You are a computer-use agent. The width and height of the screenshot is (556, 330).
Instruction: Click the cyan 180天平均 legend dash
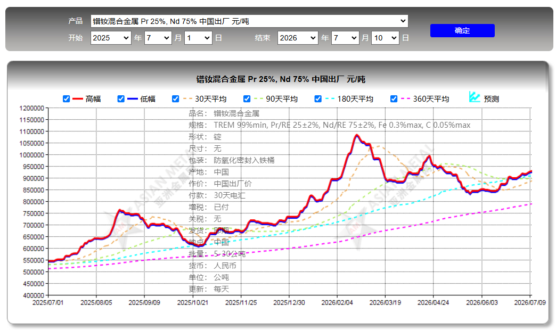click(330, 99)
